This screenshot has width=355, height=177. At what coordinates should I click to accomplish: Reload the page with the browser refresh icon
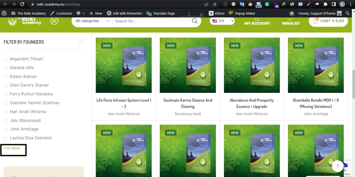22,4
